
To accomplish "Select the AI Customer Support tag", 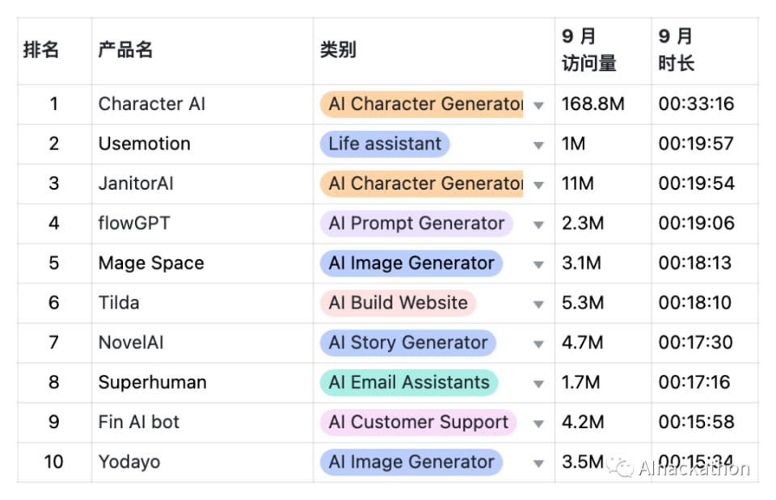I will (418, 422).
